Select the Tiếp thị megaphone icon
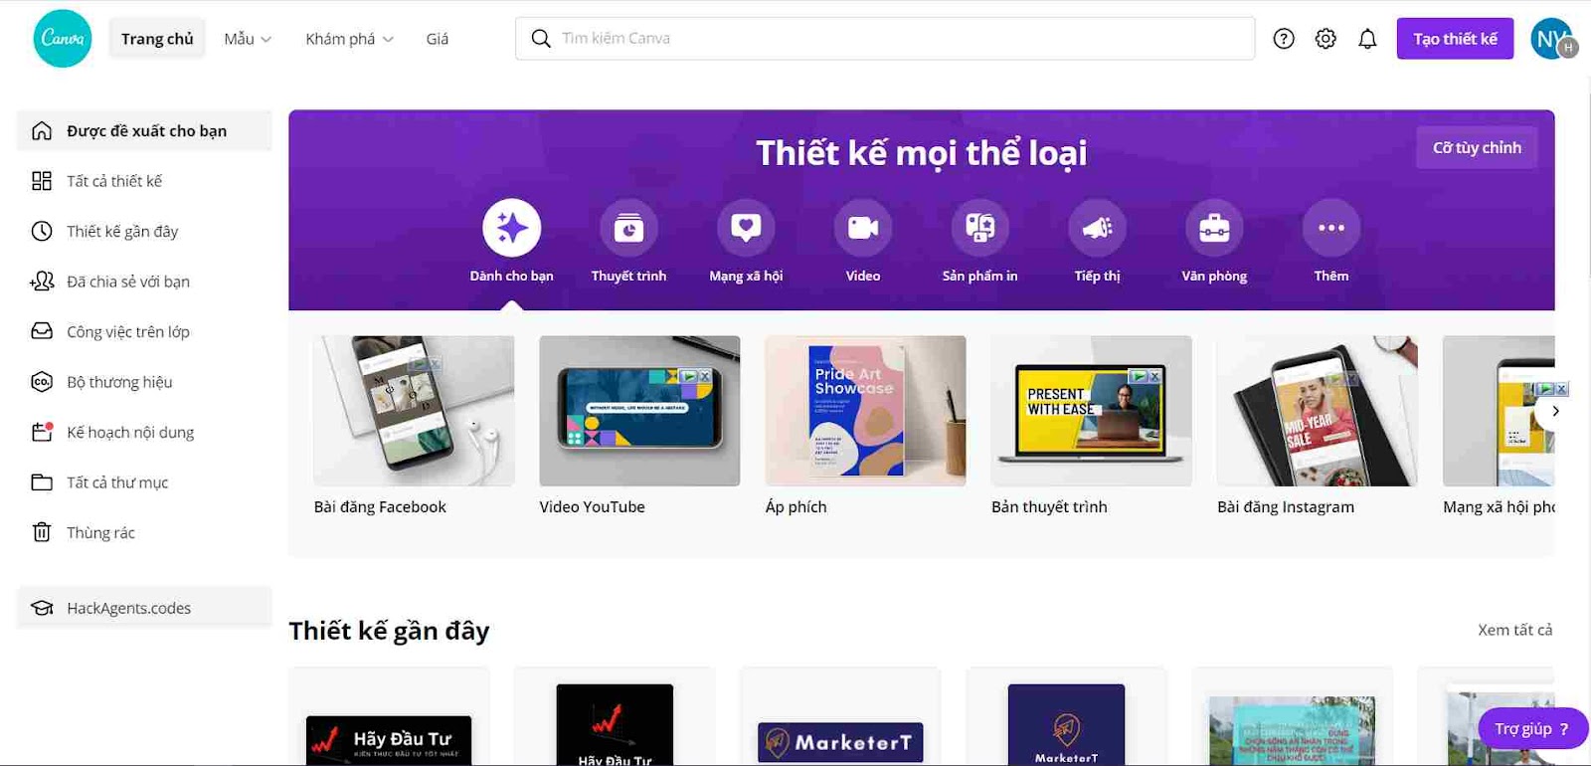Viewport: 1591px width, 766px height. pos(1098,228)
